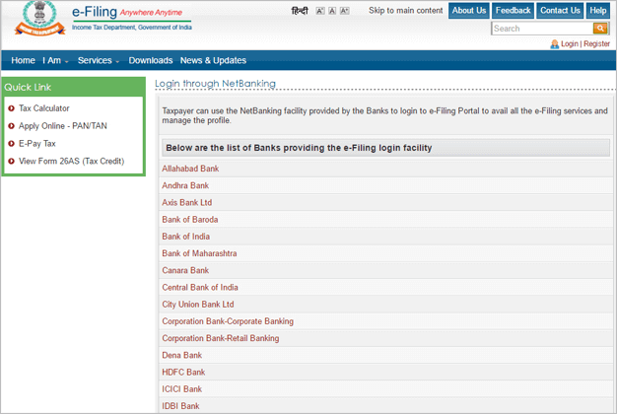Click the e-Filing Anywhere Anytime title
The image size is (617, 414).
click(127, 12)
